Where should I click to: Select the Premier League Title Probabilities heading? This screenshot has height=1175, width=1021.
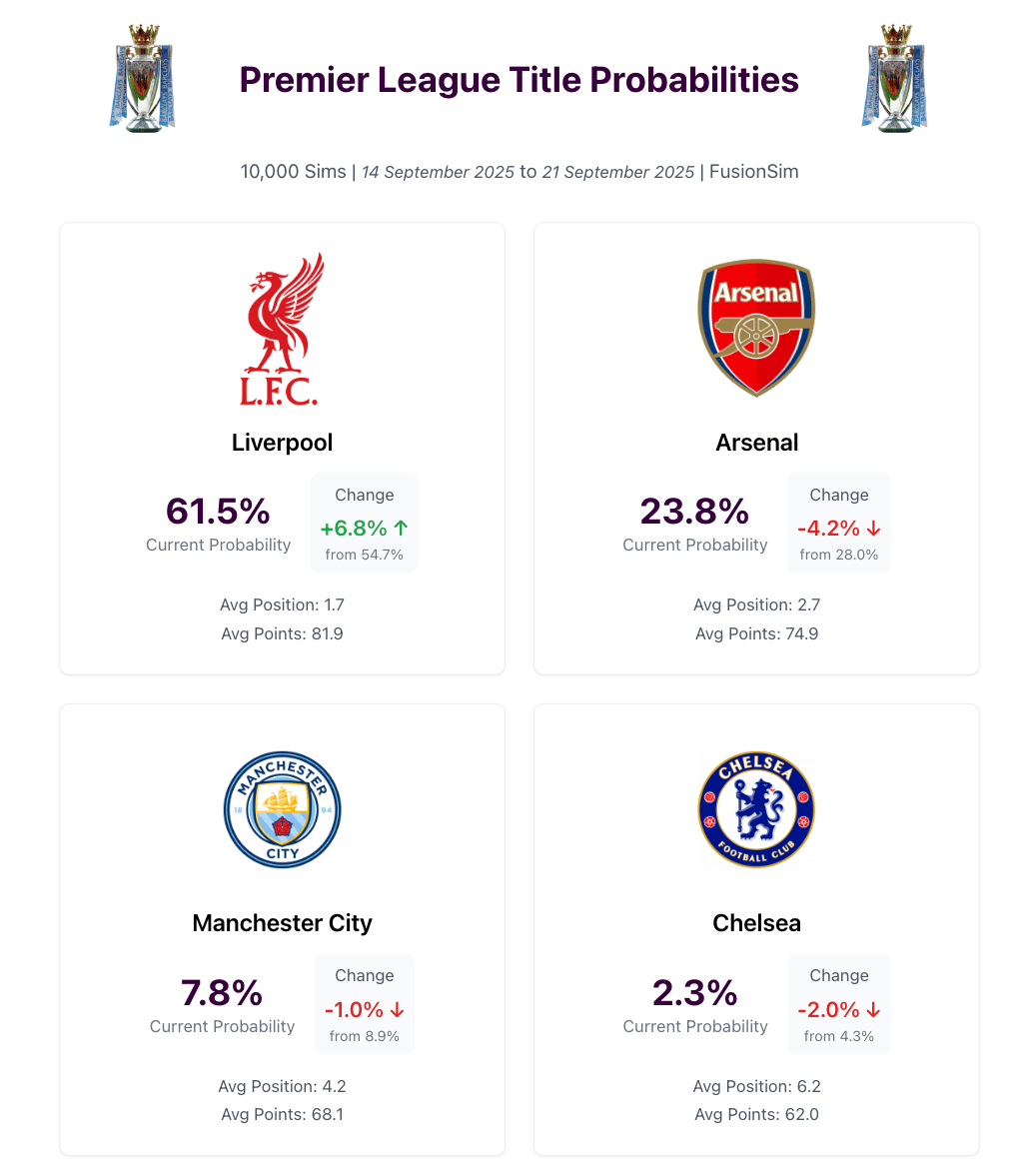(518, 80)
